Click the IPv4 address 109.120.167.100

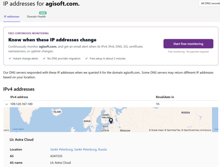21,104
